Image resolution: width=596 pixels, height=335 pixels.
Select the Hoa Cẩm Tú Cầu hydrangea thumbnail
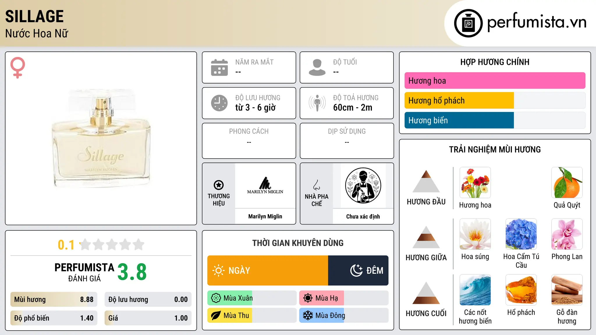(x=521, y=234)
